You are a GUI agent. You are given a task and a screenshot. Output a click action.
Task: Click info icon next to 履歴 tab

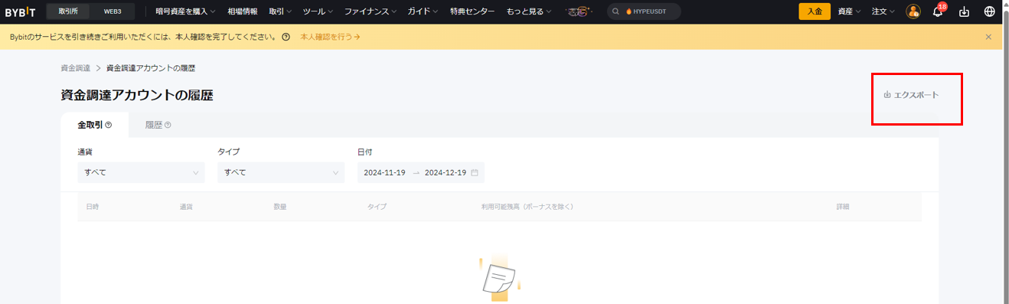point(168,125)
